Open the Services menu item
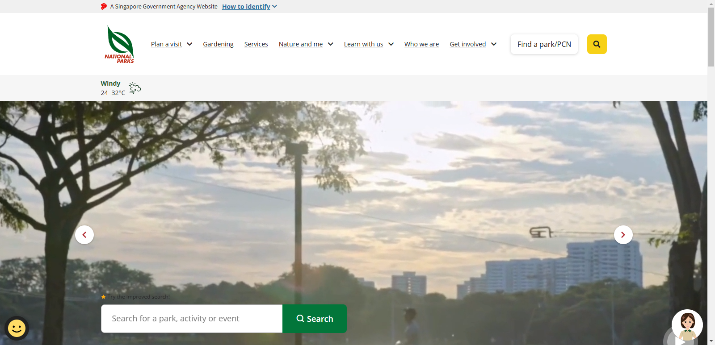This screenshot has width=715, height=345. click(256, 44)
